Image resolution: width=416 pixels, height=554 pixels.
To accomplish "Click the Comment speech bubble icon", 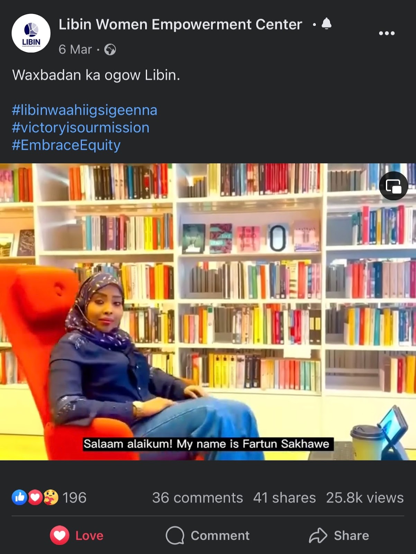I will coord(175,535).
